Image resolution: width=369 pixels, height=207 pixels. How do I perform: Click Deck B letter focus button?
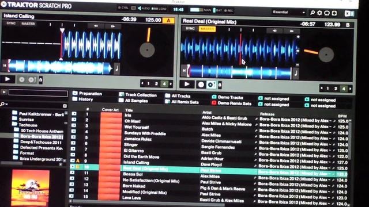(348, 25)
